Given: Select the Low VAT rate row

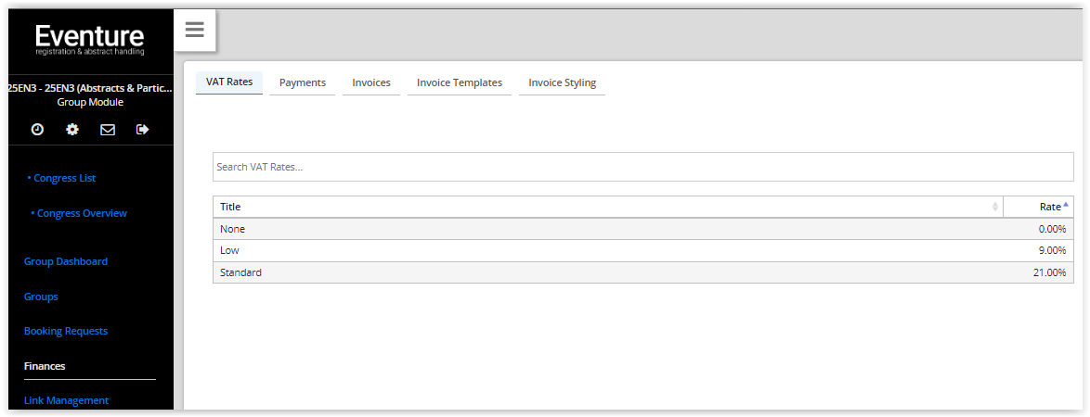Looking at the screenshot, I should [x=643, y=250].
